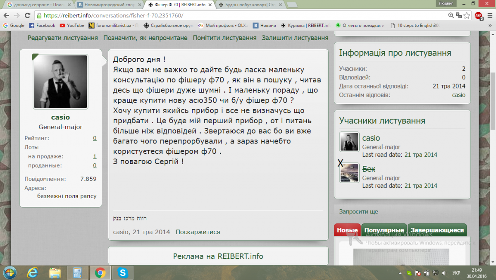
Task: Open forum.militarist.ua bookmark
Action: coord(114,25)
